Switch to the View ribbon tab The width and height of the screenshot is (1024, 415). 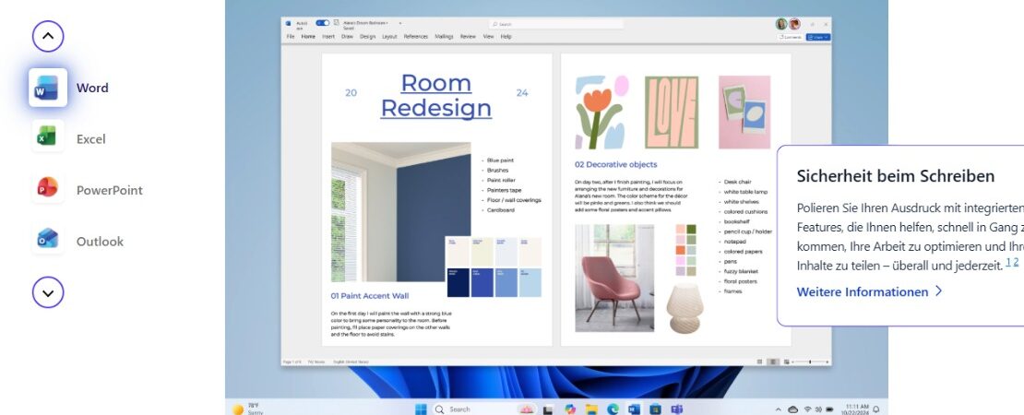click(x=488, y=37)
